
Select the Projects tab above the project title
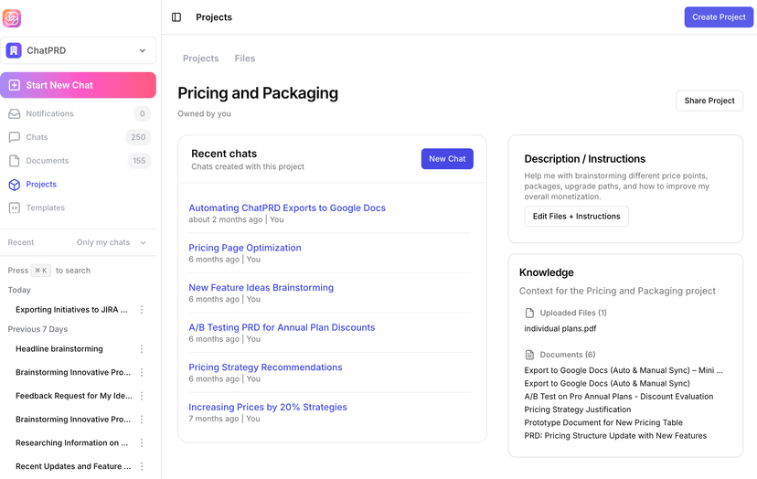200,59
